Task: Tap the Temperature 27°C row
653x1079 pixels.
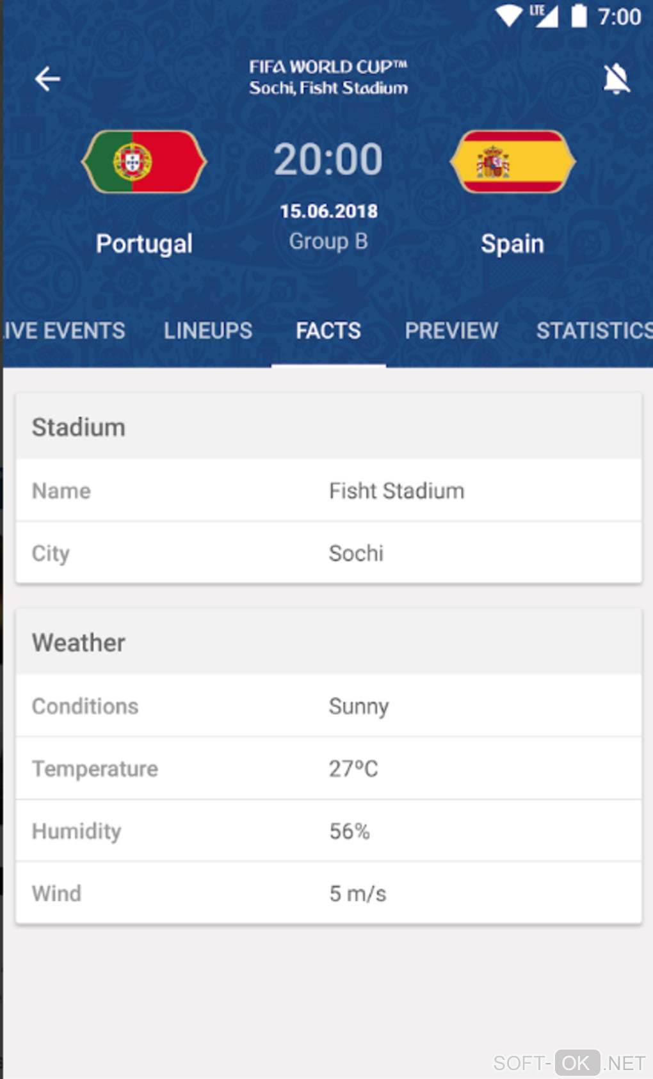Action: 328,769
